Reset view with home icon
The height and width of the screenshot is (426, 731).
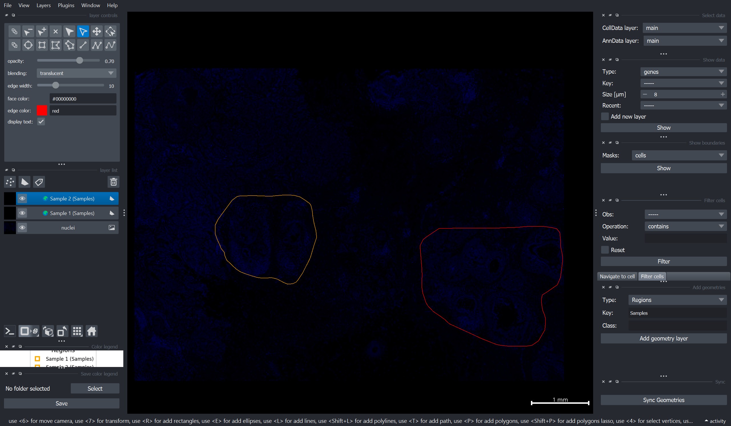91,331
